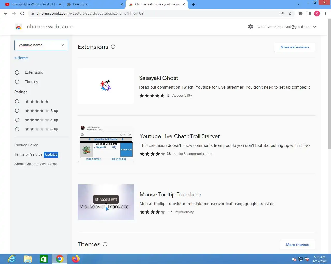Screen dimensions: 331x264
Task: Open the share this page icon
Action: pyautogui.click(x=282, y=13)
